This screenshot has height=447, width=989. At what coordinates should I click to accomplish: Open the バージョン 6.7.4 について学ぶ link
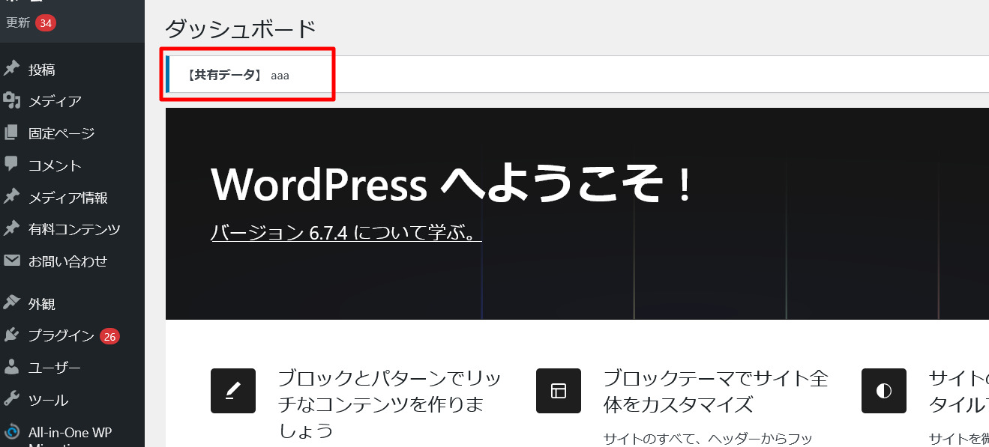(346, 233)
